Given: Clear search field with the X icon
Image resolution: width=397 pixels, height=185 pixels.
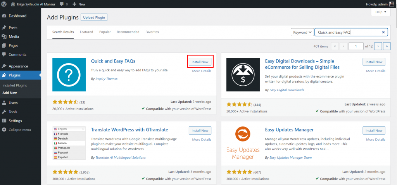Looking at the screenshot, I should 383,33.
